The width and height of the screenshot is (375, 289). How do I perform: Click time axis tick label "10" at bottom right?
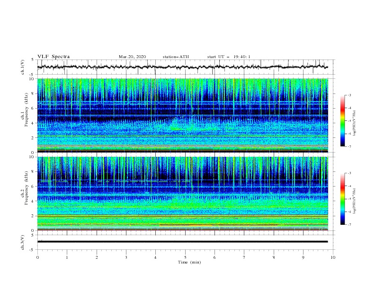point(333,257)
